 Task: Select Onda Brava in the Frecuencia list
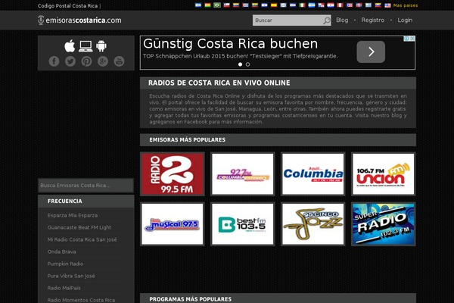click(61, 251)
